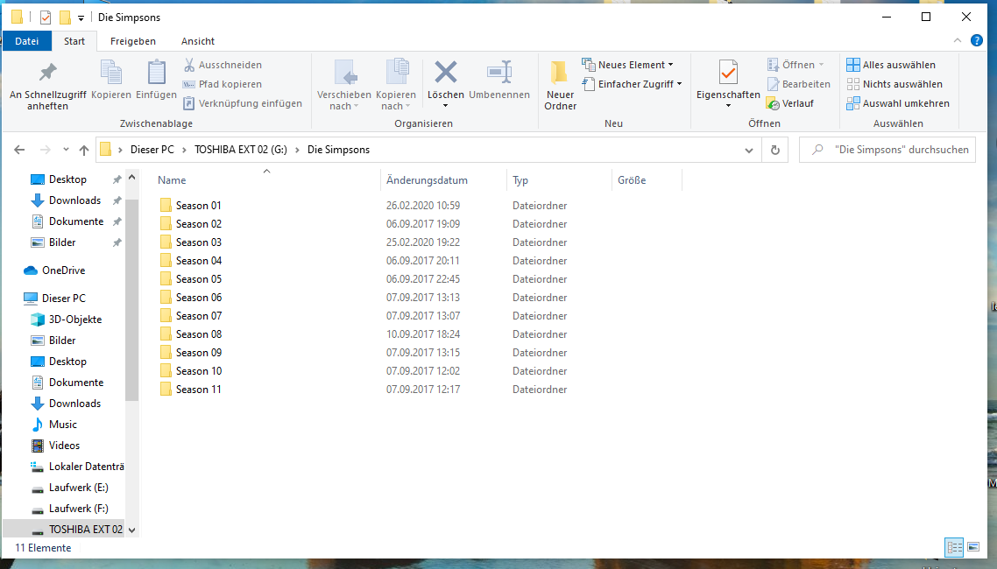Click the Die Simpsons search field
Viewport: 997px width, 569px height.
(887, 150)
